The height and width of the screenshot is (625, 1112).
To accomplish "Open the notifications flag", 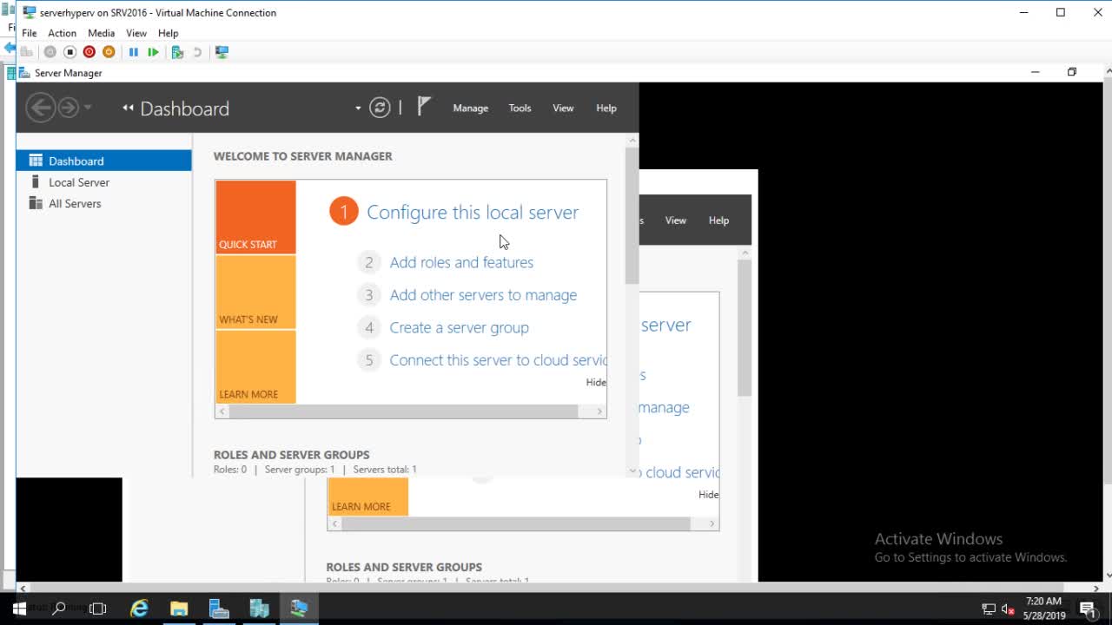I will pos(423,107).
